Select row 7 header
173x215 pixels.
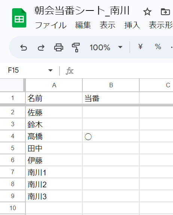pos(13,172)
